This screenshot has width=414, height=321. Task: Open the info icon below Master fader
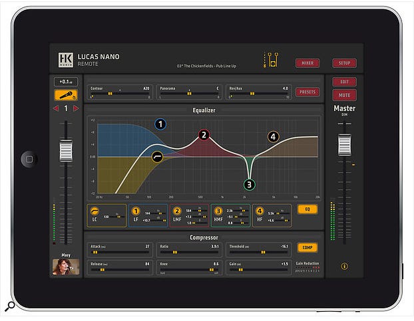(344, 267)
